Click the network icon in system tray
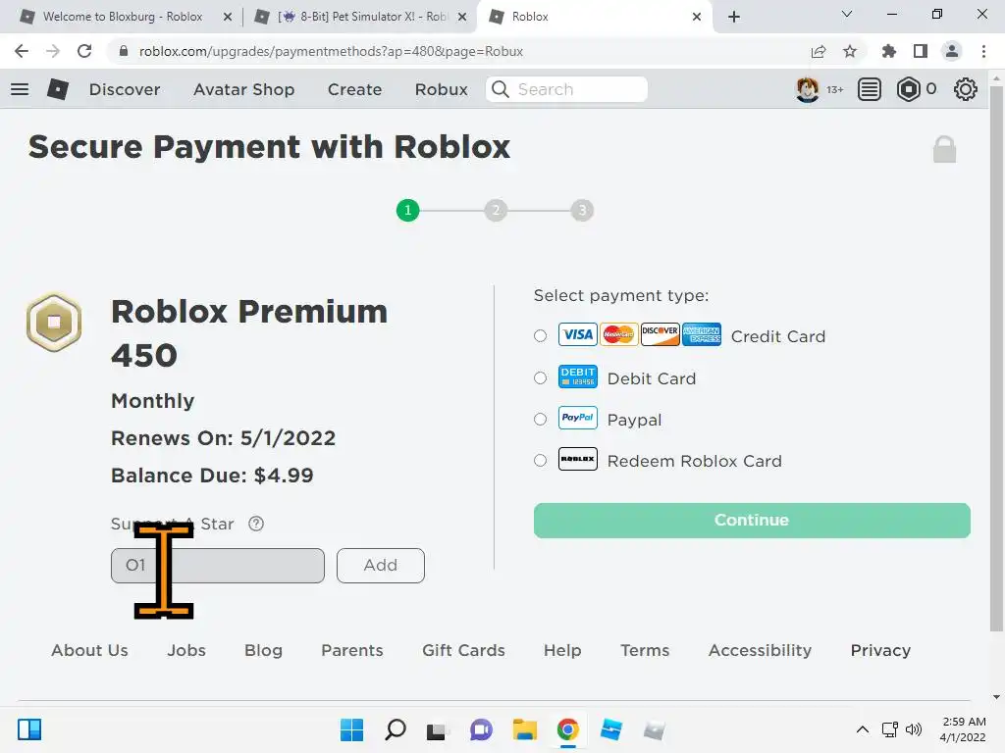The image size is (1005, 753). point(889,729)
